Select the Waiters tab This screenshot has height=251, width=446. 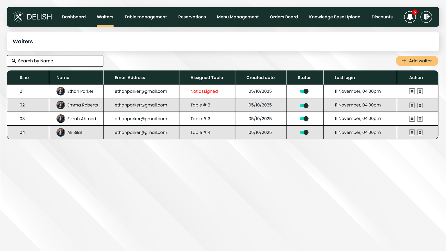(105, 17)
